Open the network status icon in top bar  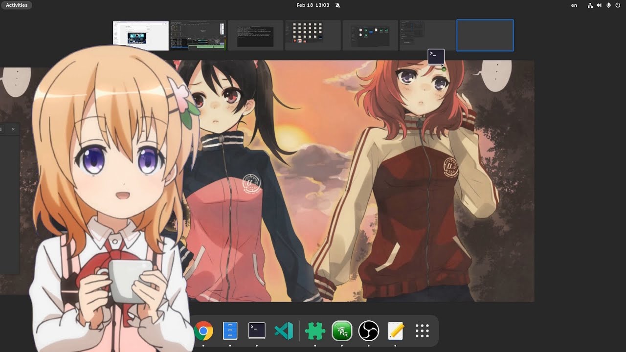tap(590, 5)
